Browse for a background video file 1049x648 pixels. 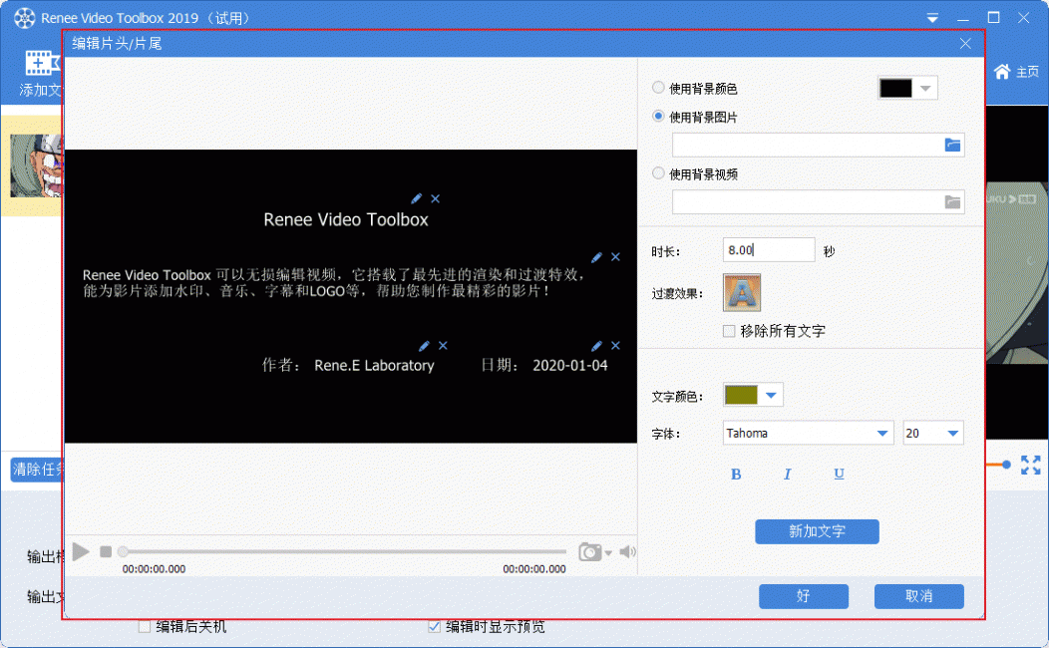coord(952,201)
